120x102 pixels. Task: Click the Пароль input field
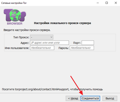(x=82, y=48)
